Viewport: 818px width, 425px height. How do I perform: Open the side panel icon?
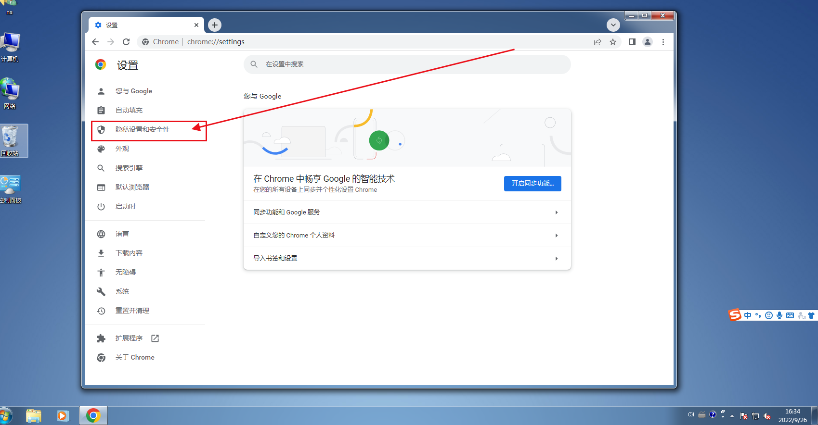(x=632, y=42)
